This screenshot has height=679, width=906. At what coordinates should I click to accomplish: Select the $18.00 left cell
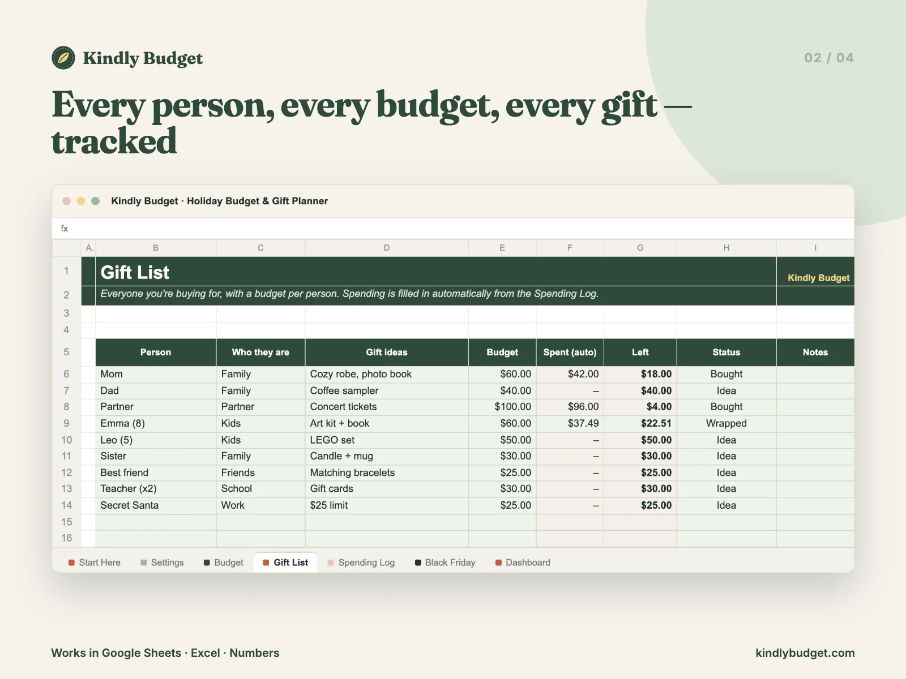640,374
